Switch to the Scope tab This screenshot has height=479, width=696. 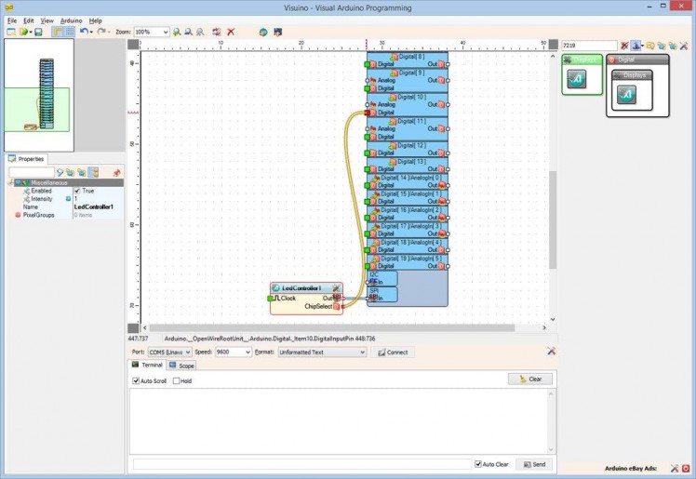(183, 366)
